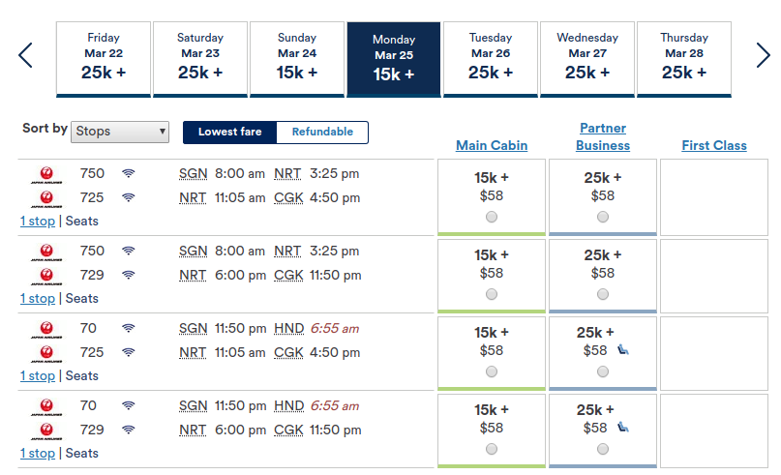This screenshot has height=475, width=781.
Task: Click Japan Airlines logo next to flight 729 in last itinerary
Action: tap(46, 430)
